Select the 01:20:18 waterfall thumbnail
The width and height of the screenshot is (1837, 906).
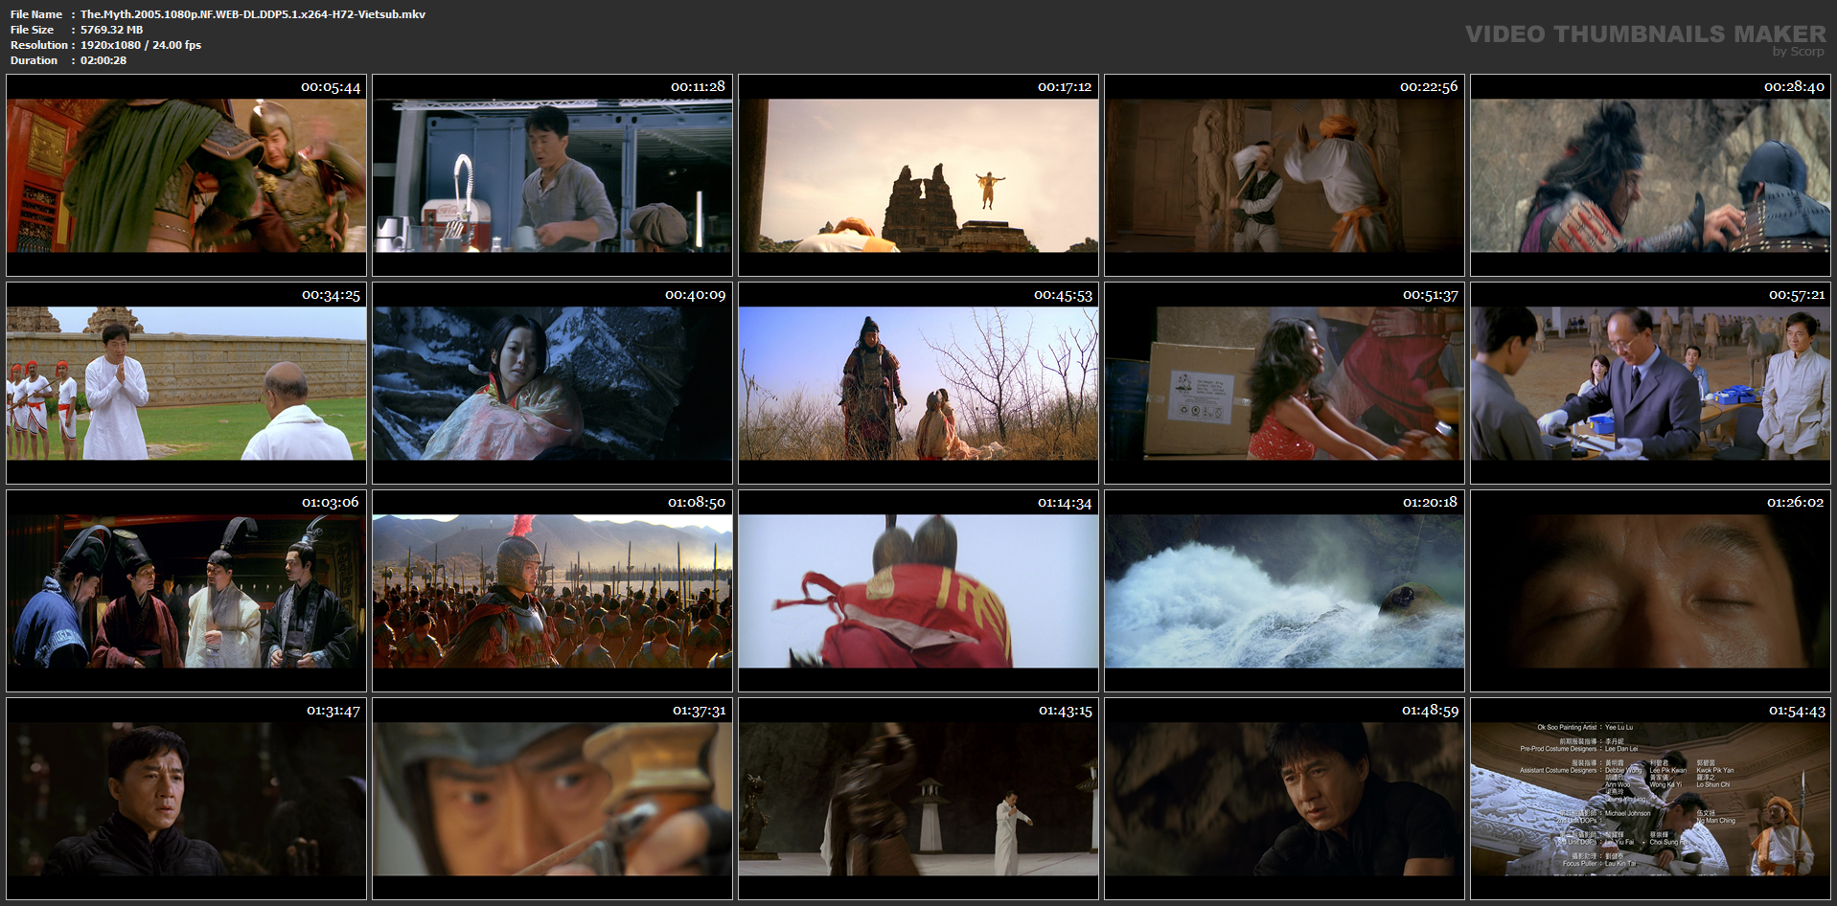point(1285,591)
